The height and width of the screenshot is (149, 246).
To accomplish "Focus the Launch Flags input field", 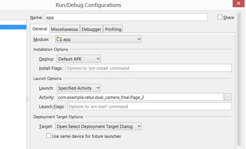I will click(x=149, y=106).
